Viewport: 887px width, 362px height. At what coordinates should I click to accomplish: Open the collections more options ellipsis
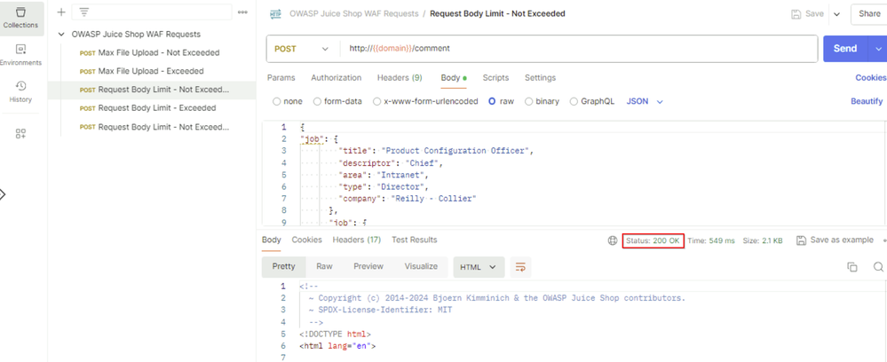point(242,12)
